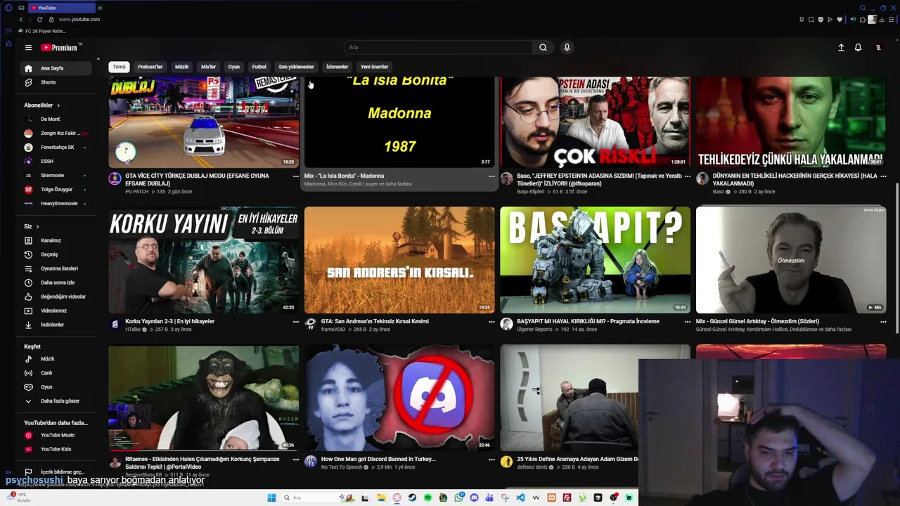Open new browser tab with plus
The image size is (900, 506).
[100, 8]
